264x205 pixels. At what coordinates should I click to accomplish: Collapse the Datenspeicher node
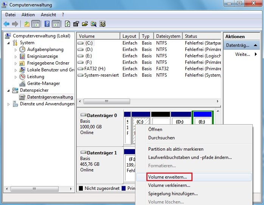click(x=8, y=91)
